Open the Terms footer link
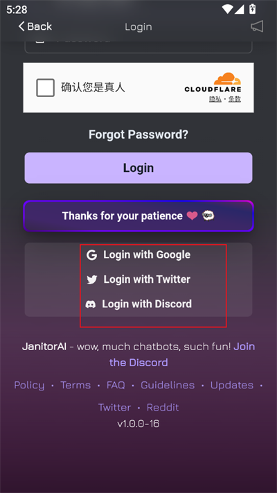The height and width of the screenshot is (493, 277). tap(75, 385)
